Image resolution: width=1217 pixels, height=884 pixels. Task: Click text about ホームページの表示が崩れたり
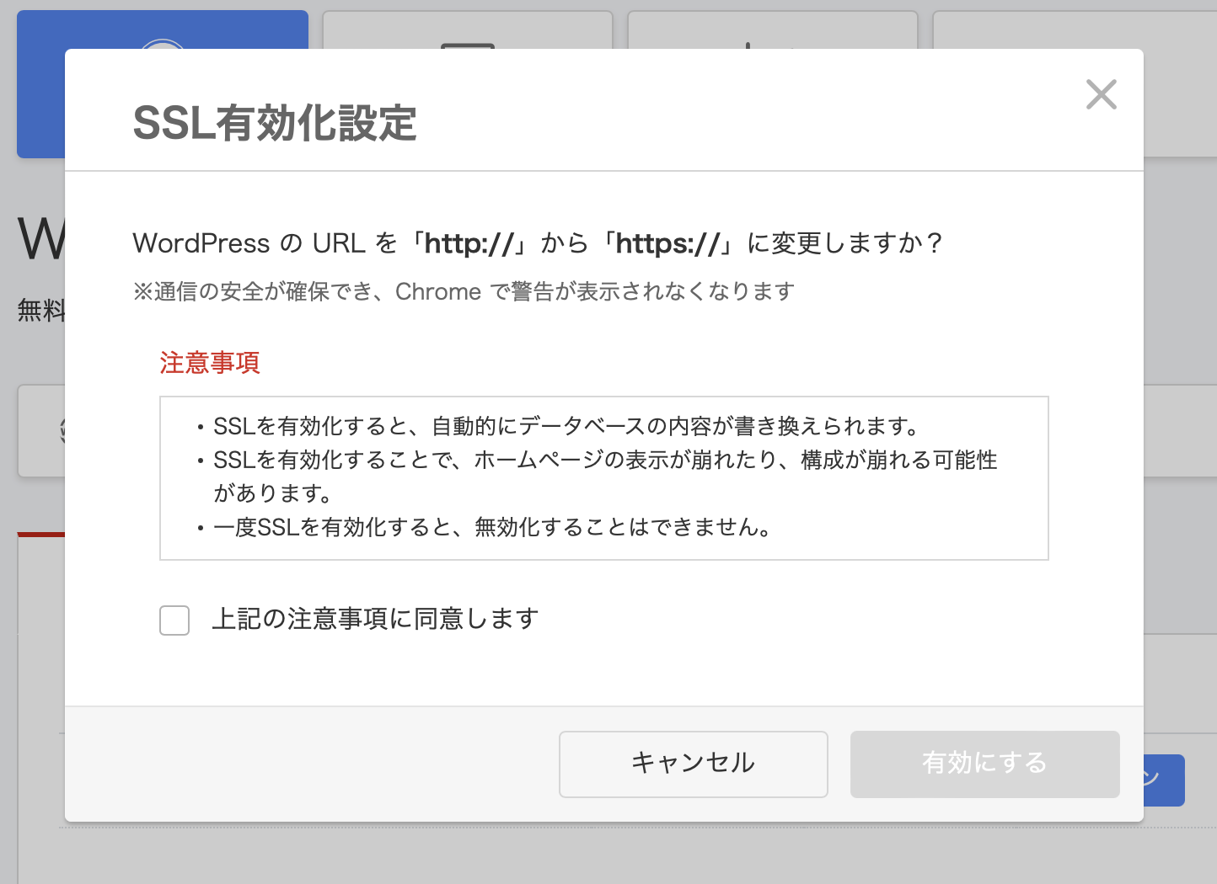[x=605, y=476]
